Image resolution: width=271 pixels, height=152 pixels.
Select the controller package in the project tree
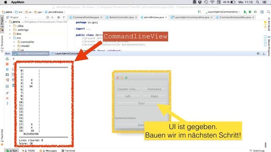tap(28, 42)
